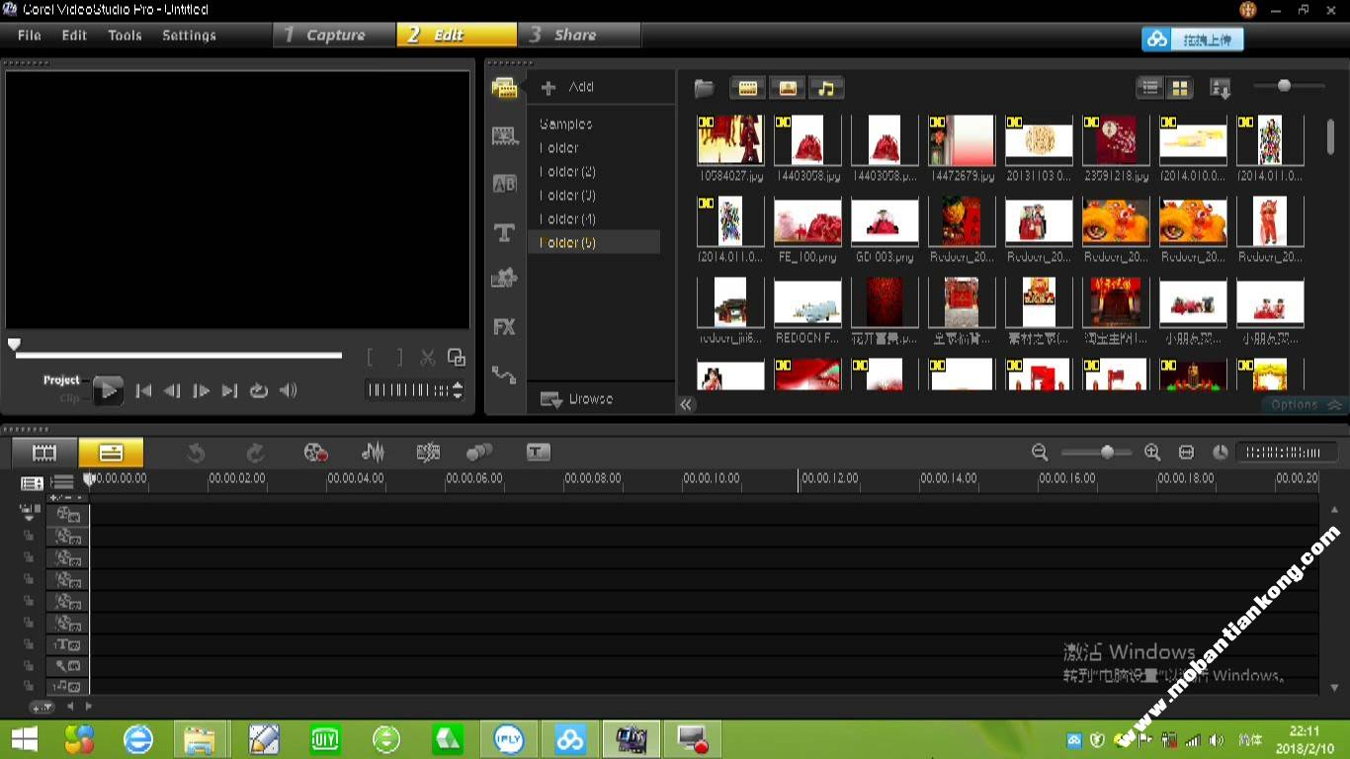The height and width of the screenshot is (759, 1350).
Task: Expand the Options panel chevron
Action: click(x=1334, y=404)
